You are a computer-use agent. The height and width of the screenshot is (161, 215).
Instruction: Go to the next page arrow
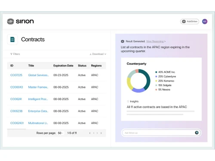tap(97, 133)
